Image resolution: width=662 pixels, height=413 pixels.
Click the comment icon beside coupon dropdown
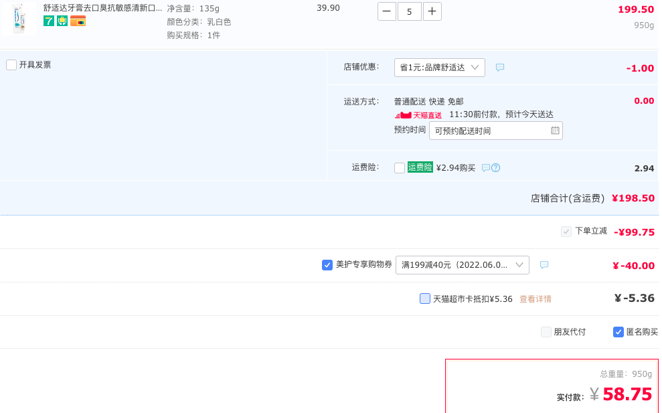[544, 265]
